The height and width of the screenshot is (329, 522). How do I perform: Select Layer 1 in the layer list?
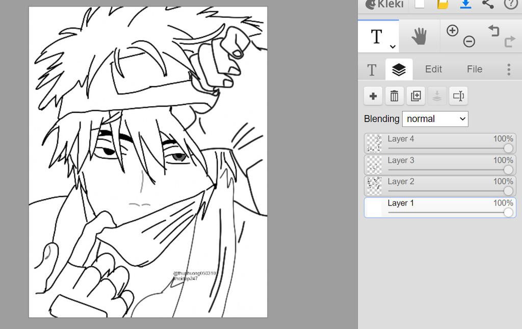440,208
